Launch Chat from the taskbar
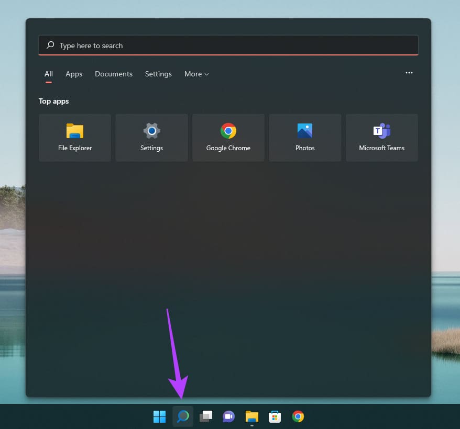 [228, 416]
